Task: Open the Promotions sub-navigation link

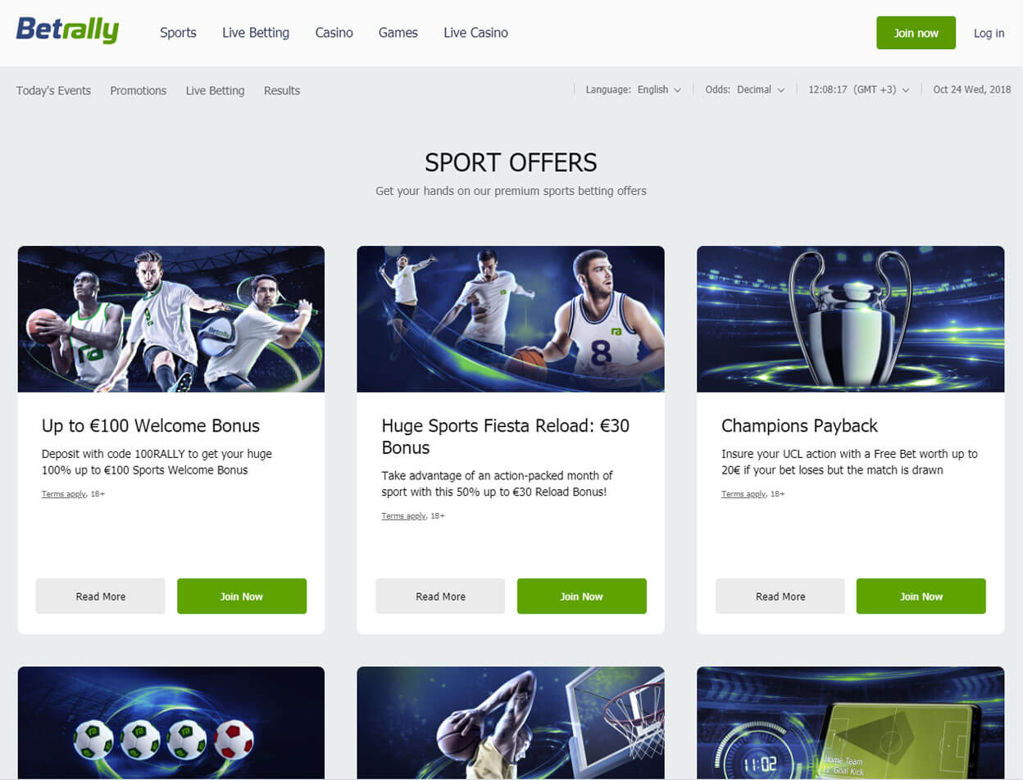Action: point(139,91)
